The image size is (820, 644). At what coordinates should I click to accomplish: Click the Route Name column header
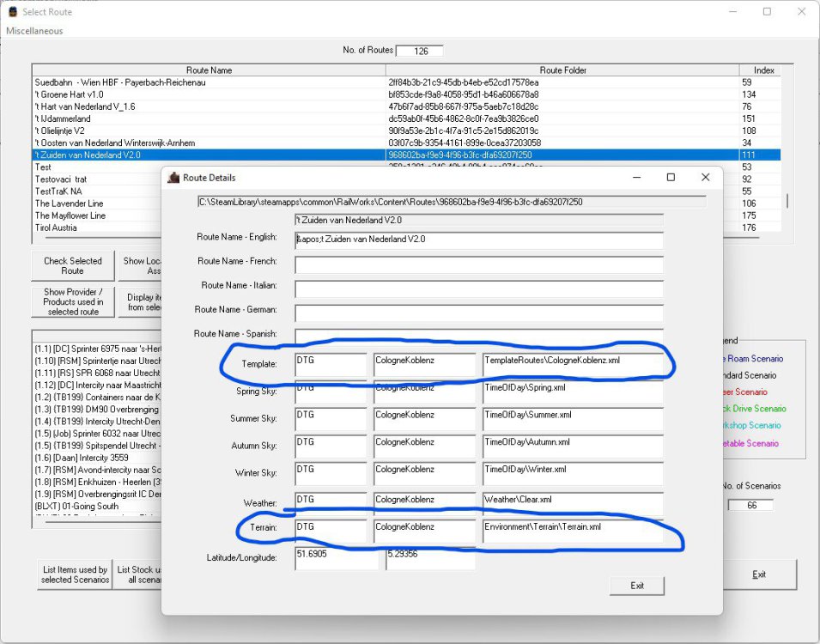coord(209,70)
